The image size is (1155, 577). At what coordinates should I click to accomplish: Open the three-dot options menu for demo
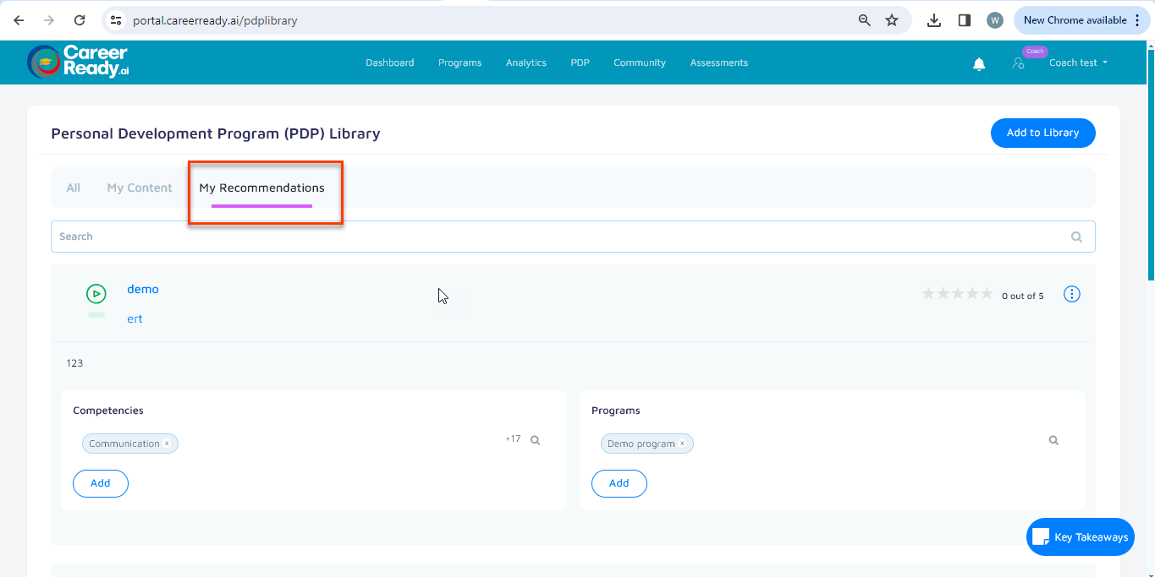[1071, 294]
